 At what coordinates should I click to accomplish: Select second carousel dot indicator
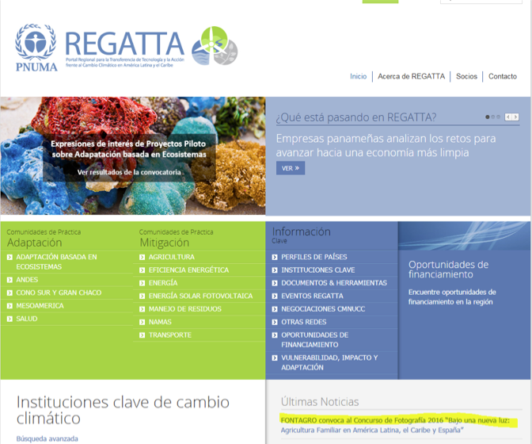tap(493, 117)
